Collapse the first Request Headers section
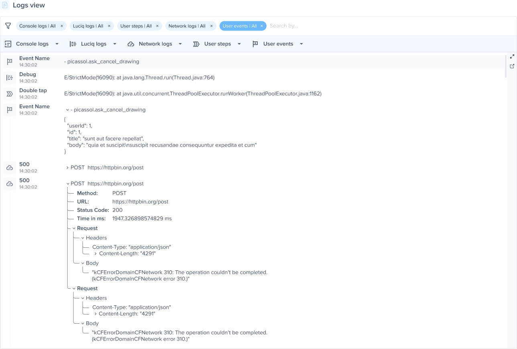517x349 pixels. (83, 238)
